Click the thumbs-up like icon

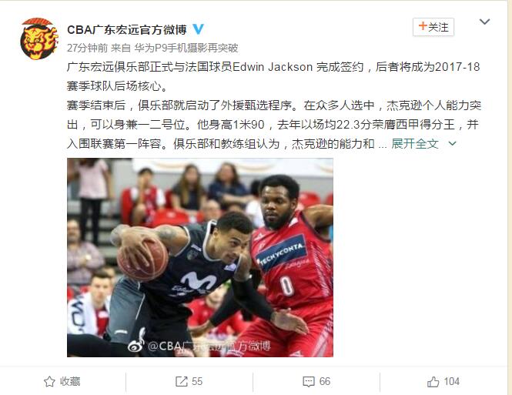click(433, 381)
